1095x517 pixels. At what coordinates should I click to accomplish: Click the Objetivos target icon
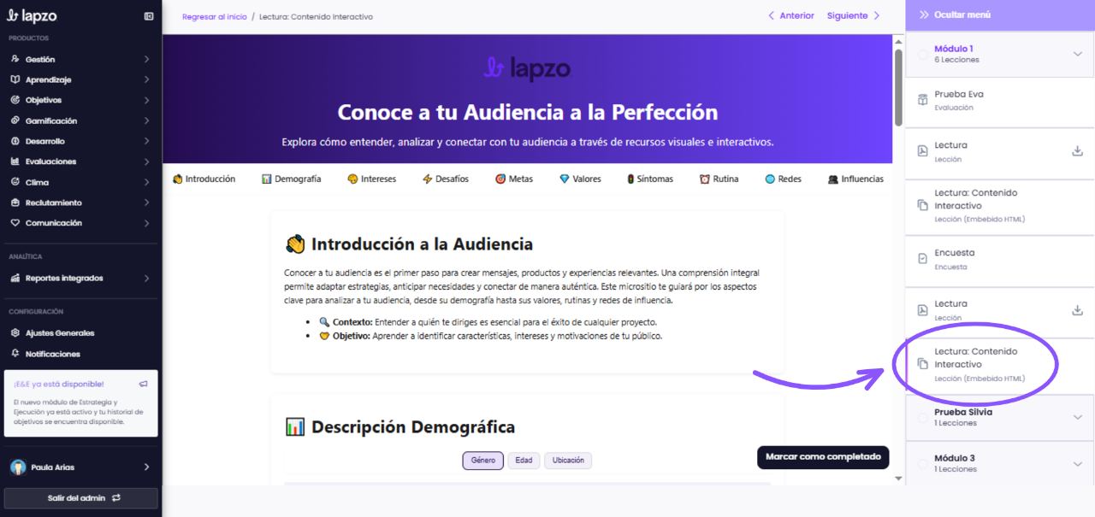15,100
